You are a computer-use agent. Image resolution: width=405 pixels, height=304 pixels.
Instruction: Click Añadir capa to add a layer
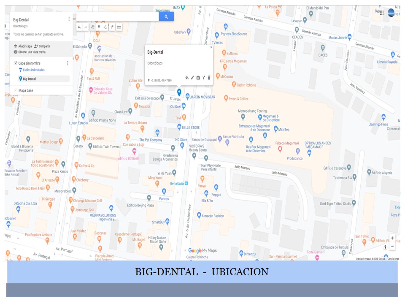22,46
